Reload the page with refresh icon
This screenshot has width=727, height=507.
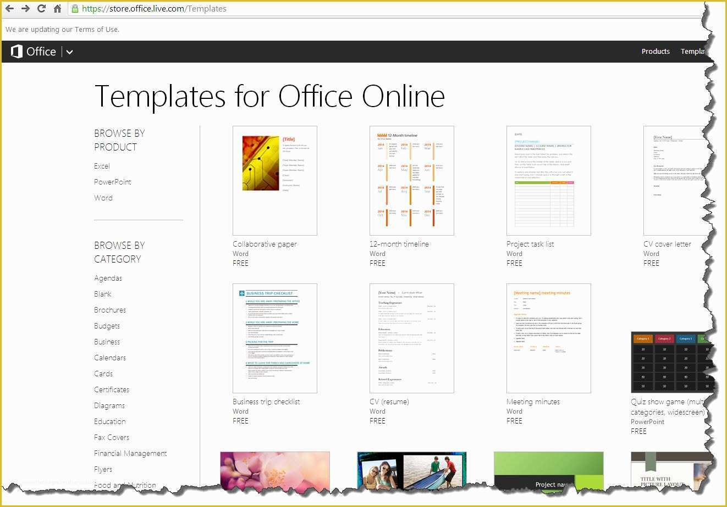tap(41, 9)
